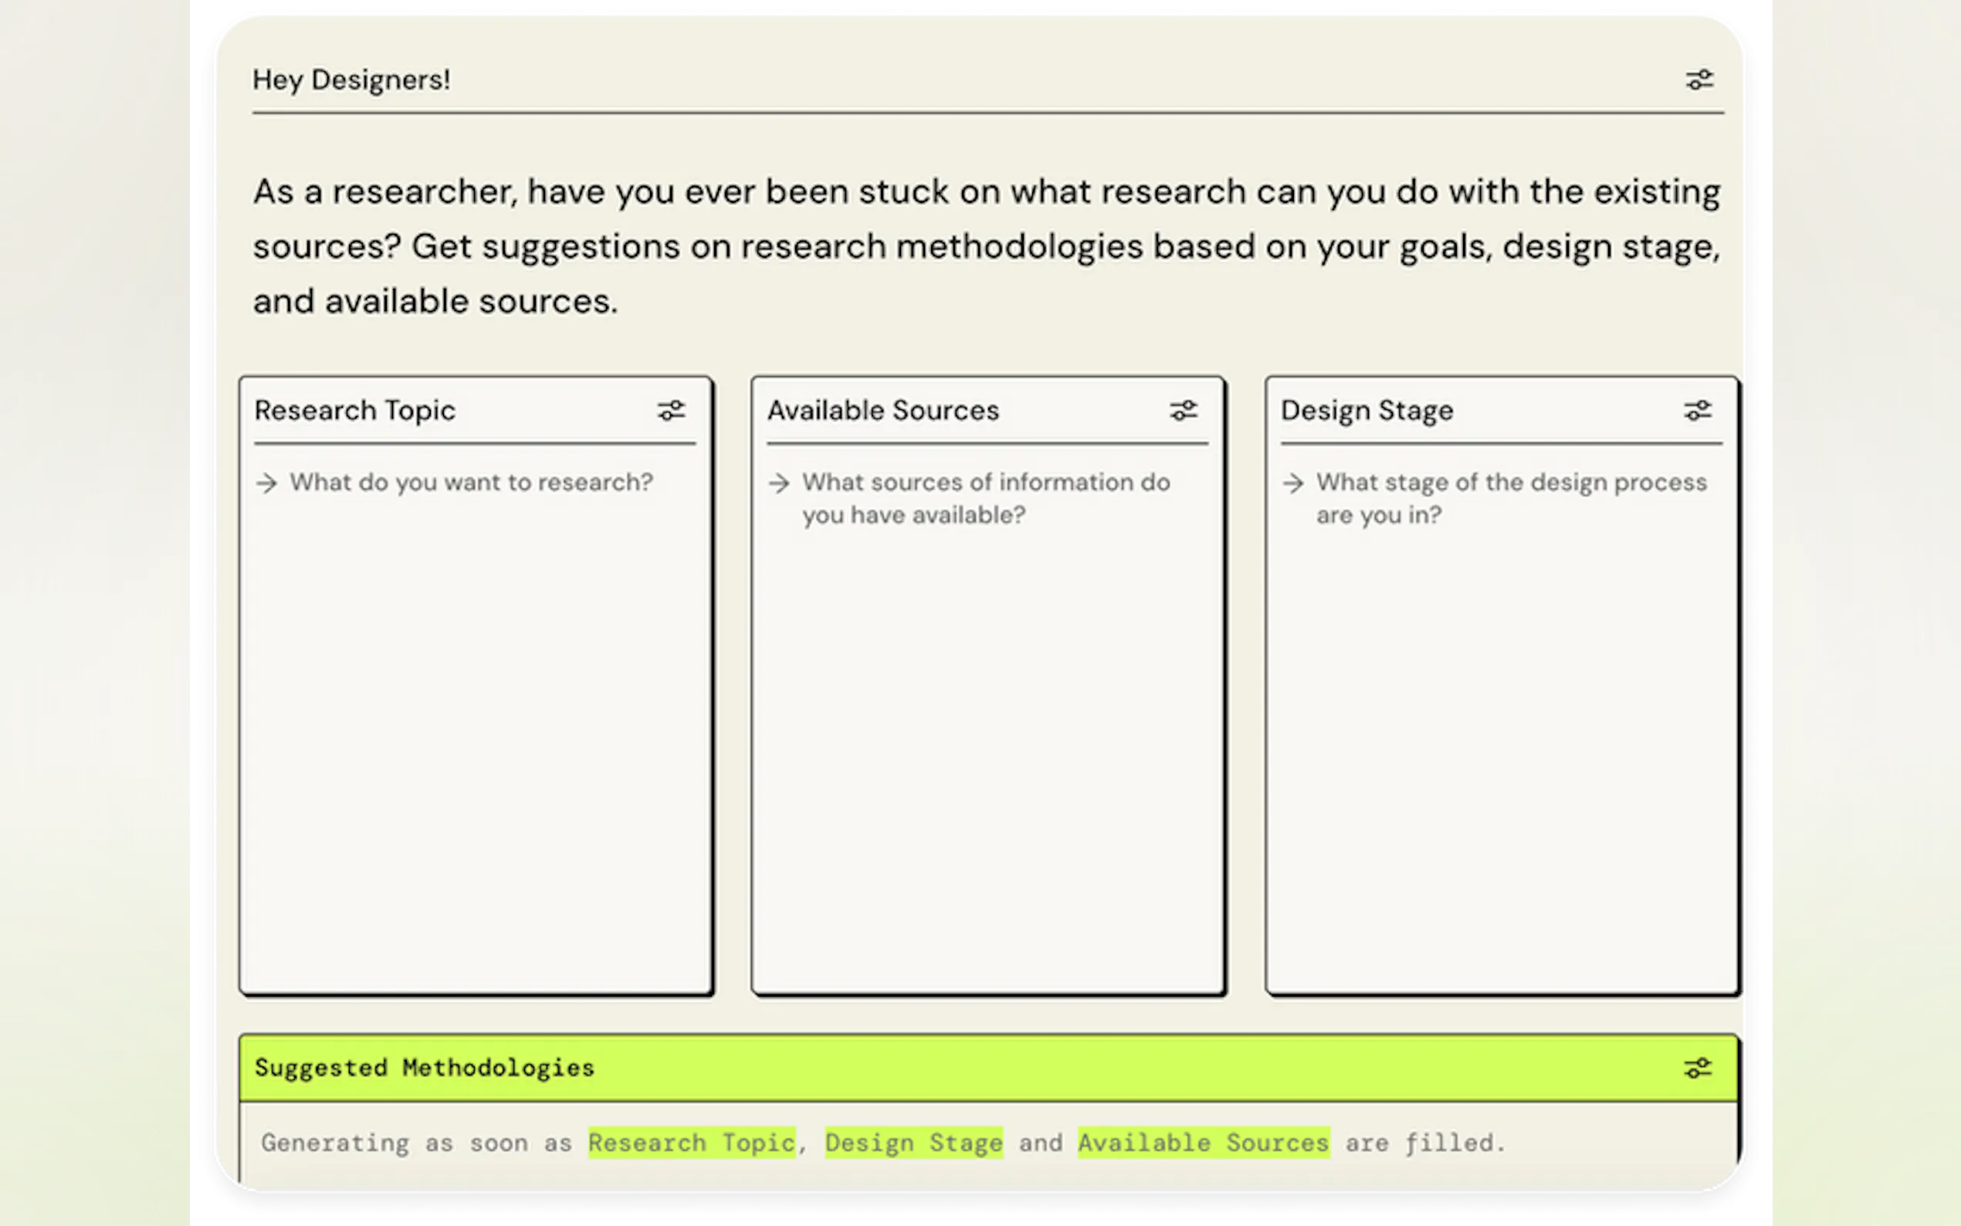Image resolution: width=1961 pixels, height=1226 pixels.
Task: Click the intro paragraph about research methodologies
Action: point(985,246)
